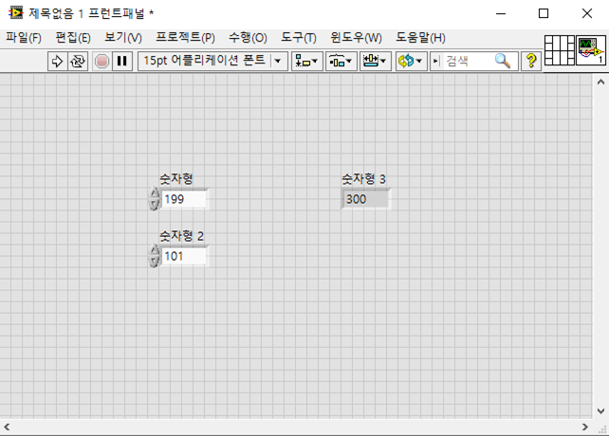Open the 보기(V) menu
This screenshot has width=609, height=436.
(x=123, y=38)
